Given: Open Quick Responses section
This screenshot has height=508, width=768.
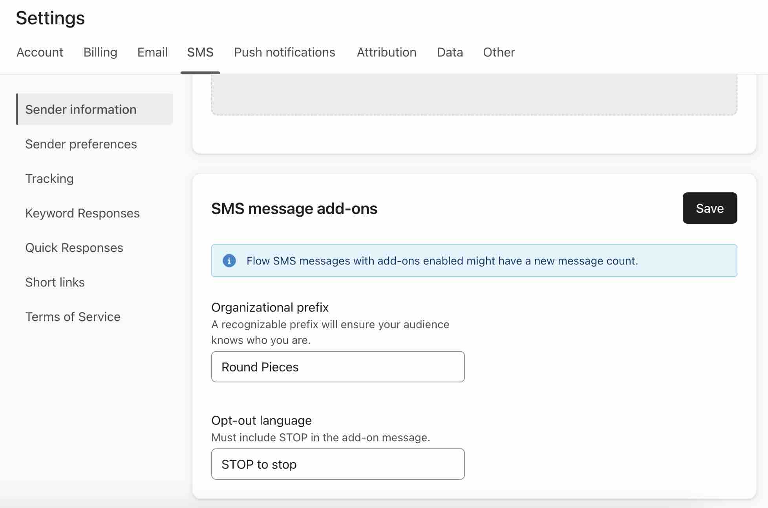Looking at the screenshot, I should pyautogui.click(x=74, y=247).
